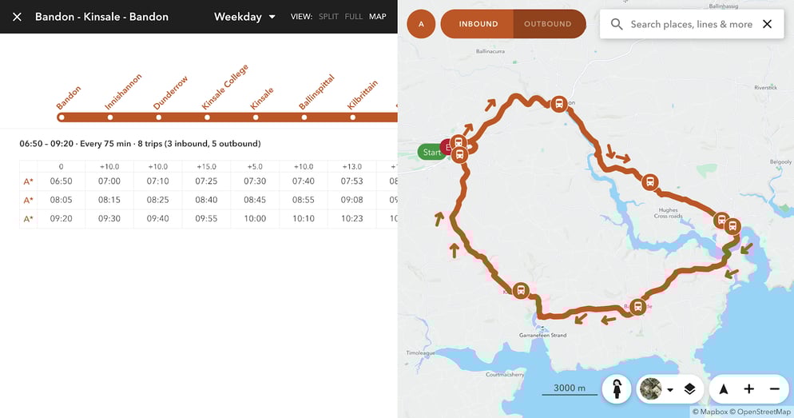
Task: Expand the basemap style dropdown arrow
Action: pyautogui.click(x=670, y=390)
